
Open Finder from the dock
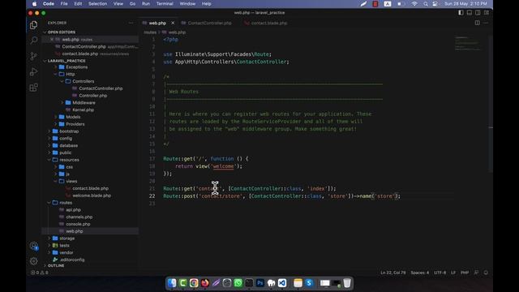(x=172, y=283)
